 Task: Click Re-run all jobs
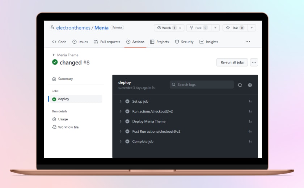tap(232, 62)
